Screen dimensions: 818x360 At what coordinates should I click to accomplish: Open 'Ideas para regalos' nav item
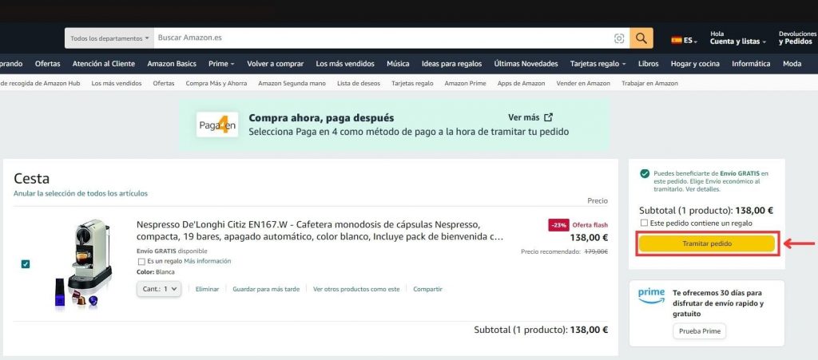coord(452,64)
